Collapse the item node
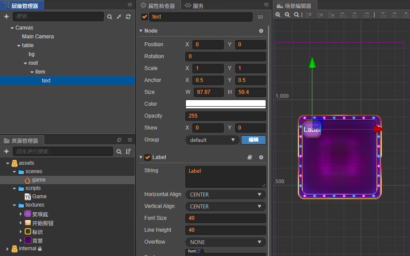This screenshot has height=256, width=410. point(32,72)
